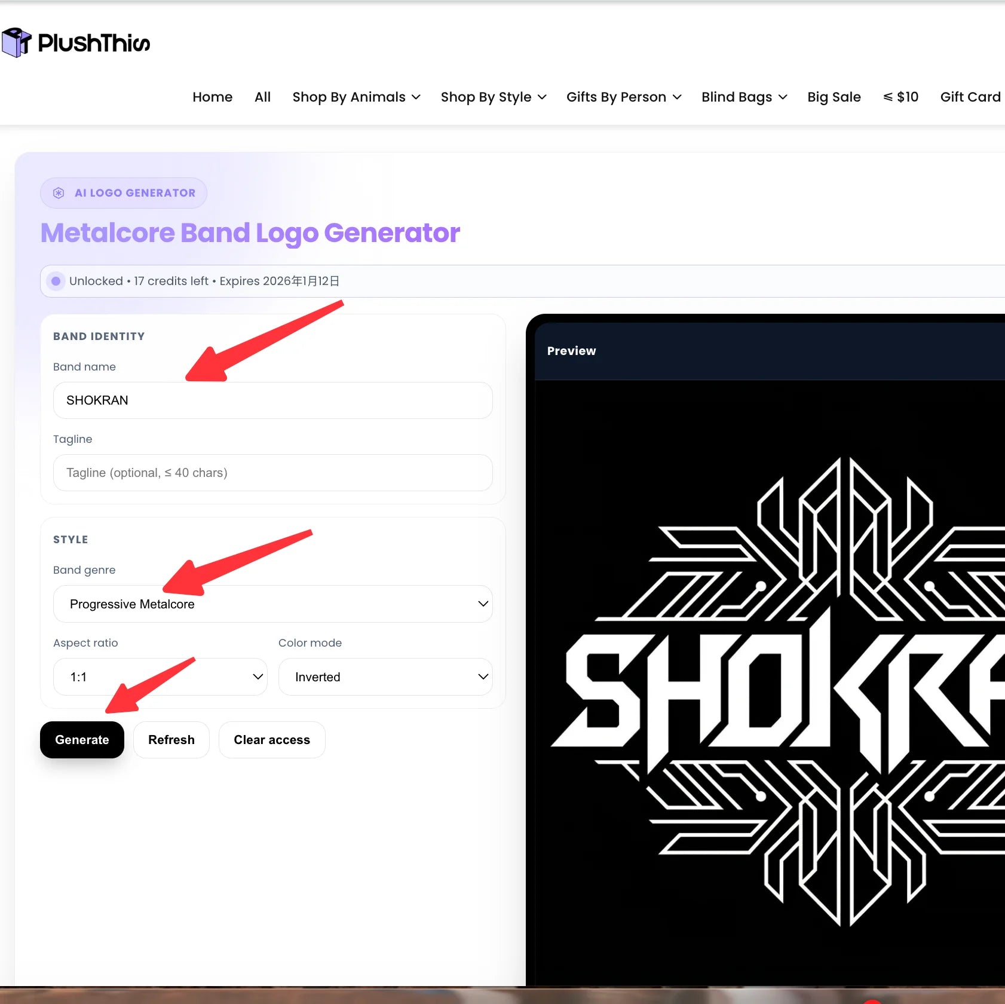Expand the Shop By Animals menu chevron
1005x1004 pixels.
[x=416, y=97]
